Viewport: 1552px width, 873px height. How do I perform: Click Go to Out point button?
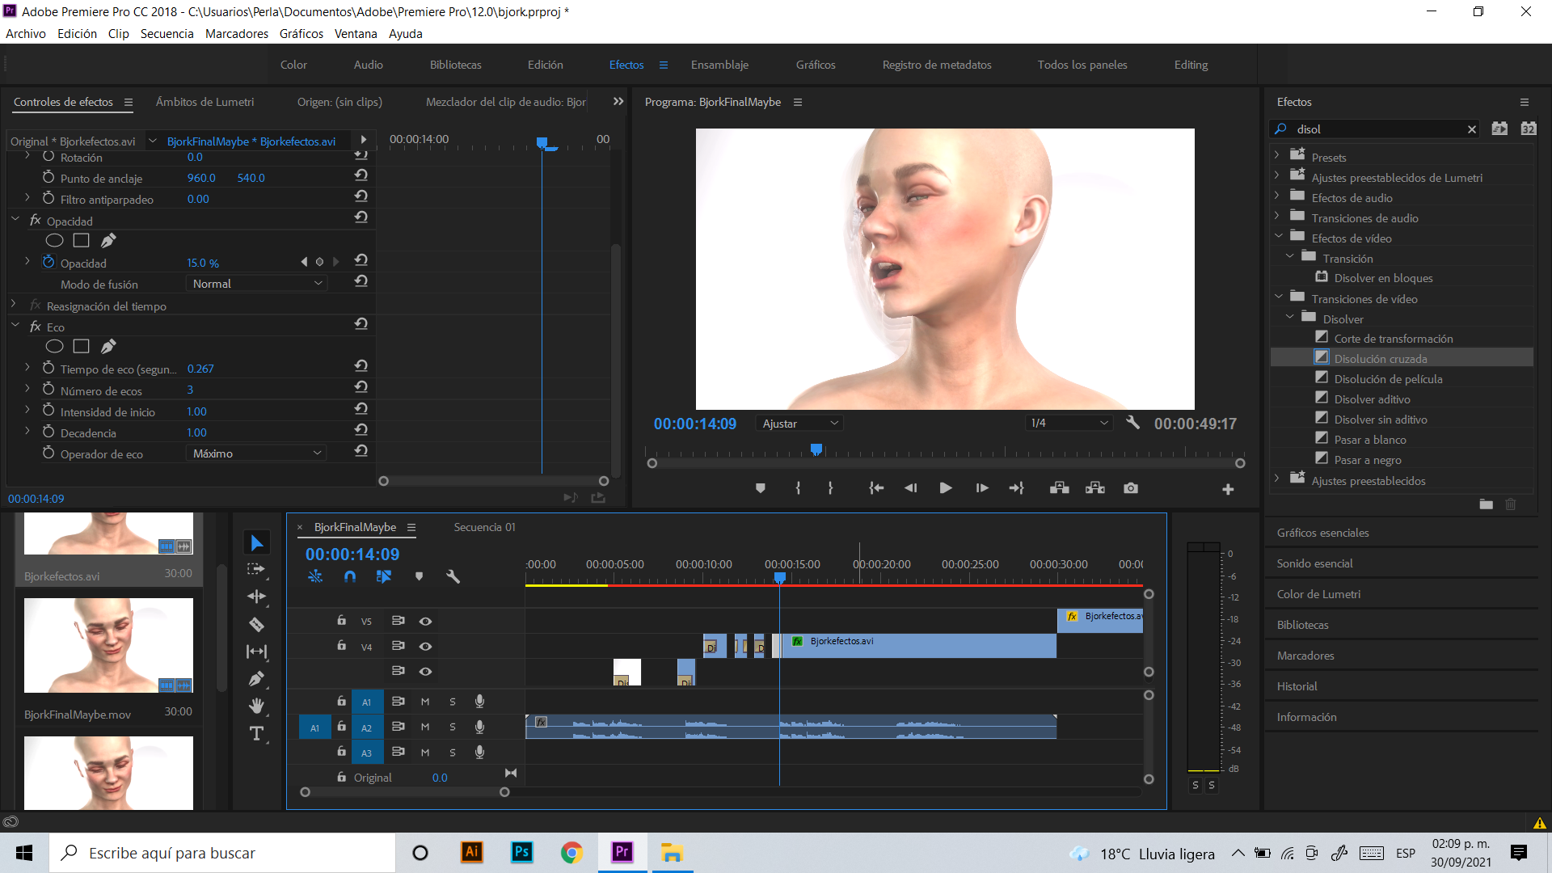(x=1017, y=488)
